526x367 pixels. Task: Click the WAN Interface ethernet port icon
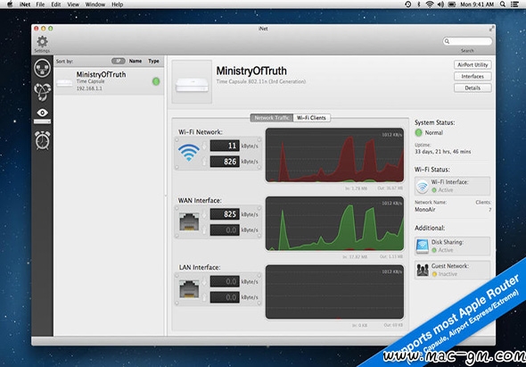pos(189,221)
